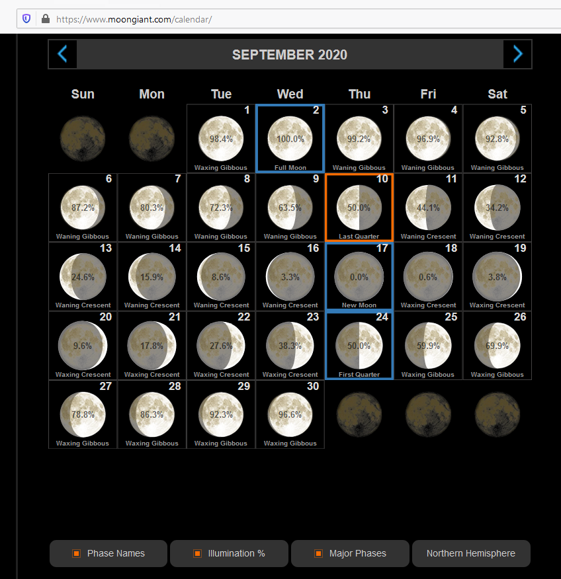Open September 8 moon at 72.3%
The height and width of the screenshot is (579, 561).
pos(221,208)
